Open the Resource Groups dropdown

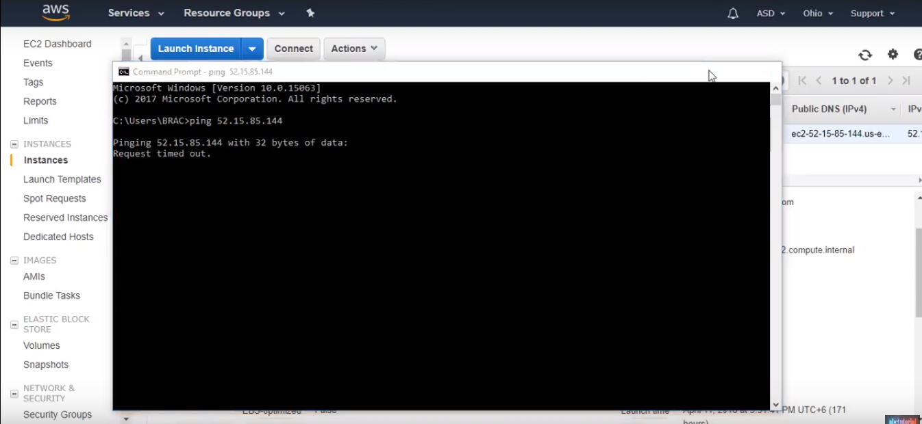[234, 13]
